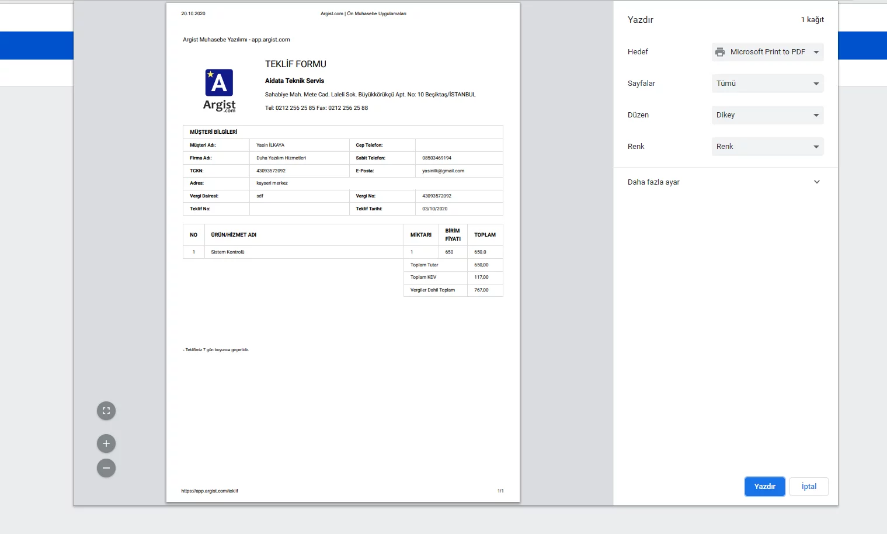Click the Hedef label in print settings
Screen dimensions: 887x534
tap(638, 52)
